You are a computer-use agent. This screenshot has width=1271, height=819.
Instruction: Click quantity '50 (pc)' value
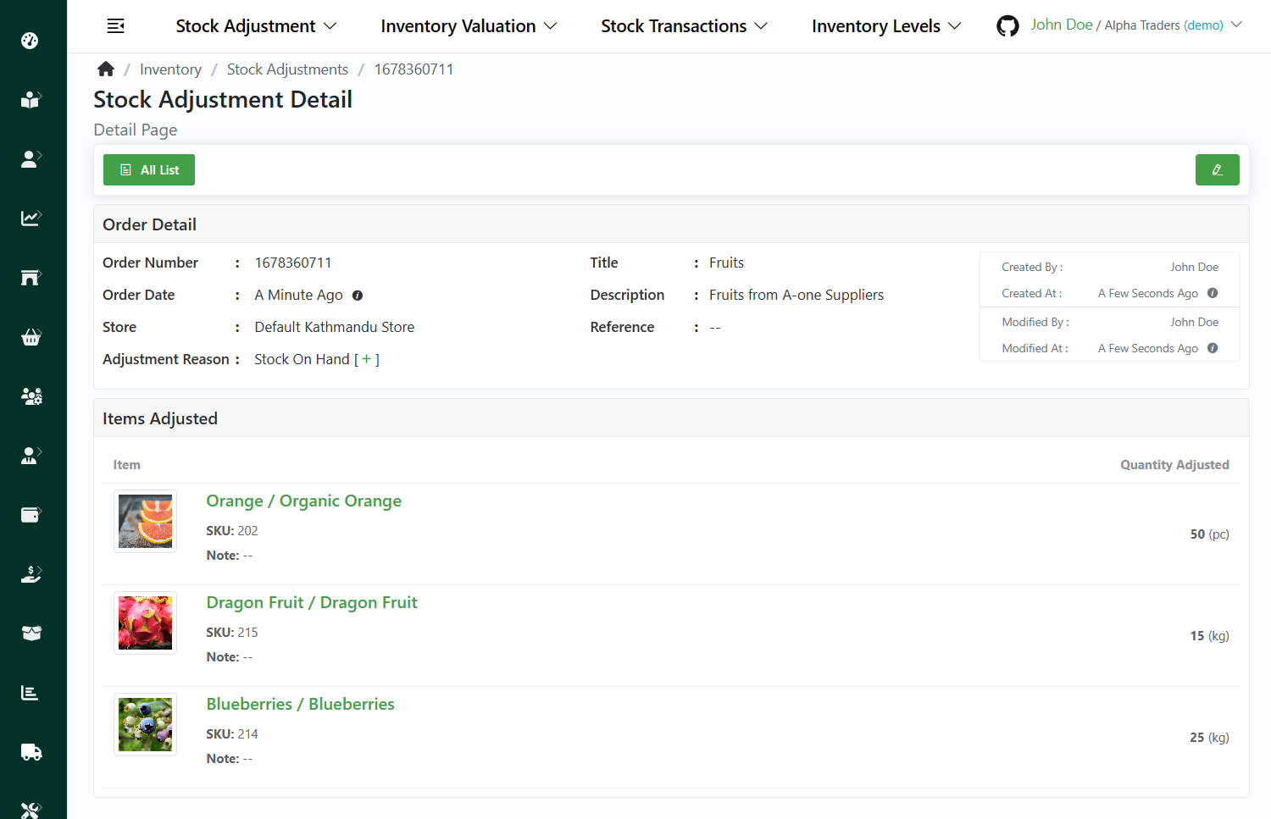[x=1209, y=534]
